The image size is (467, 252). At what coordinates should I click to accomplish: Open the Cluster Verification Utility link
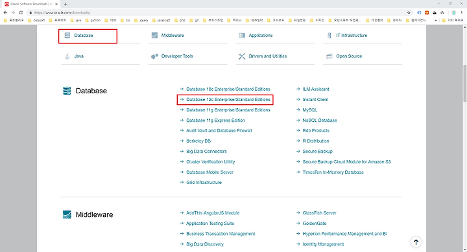pyautogui.click(x=211, y=161)
